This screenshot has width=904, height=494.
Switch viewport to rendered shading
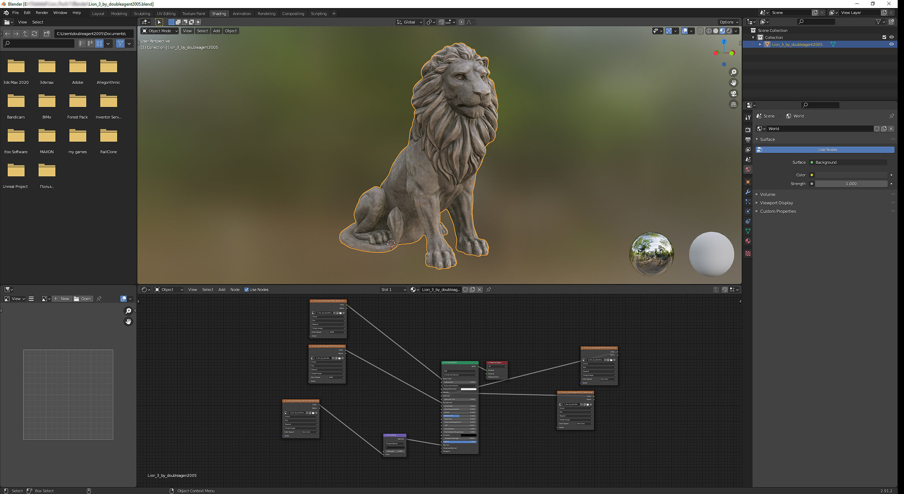(729, 31)
